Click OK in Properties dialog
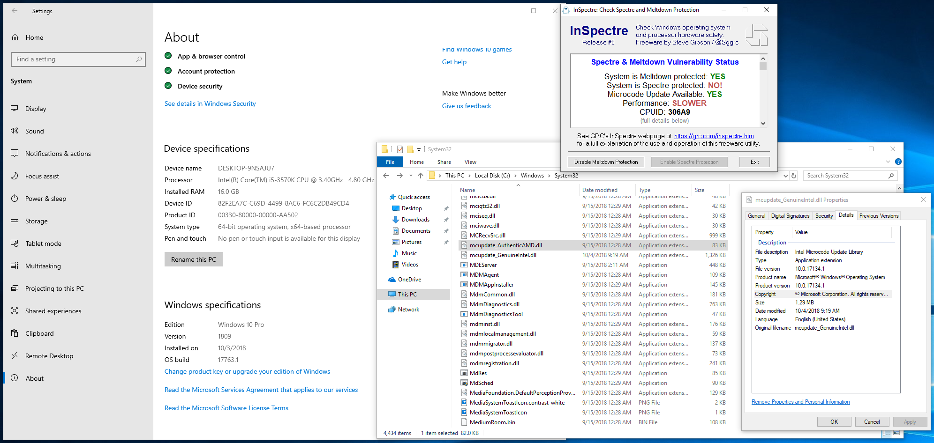Viewport: 934px width, 443px height. (834, 422)
